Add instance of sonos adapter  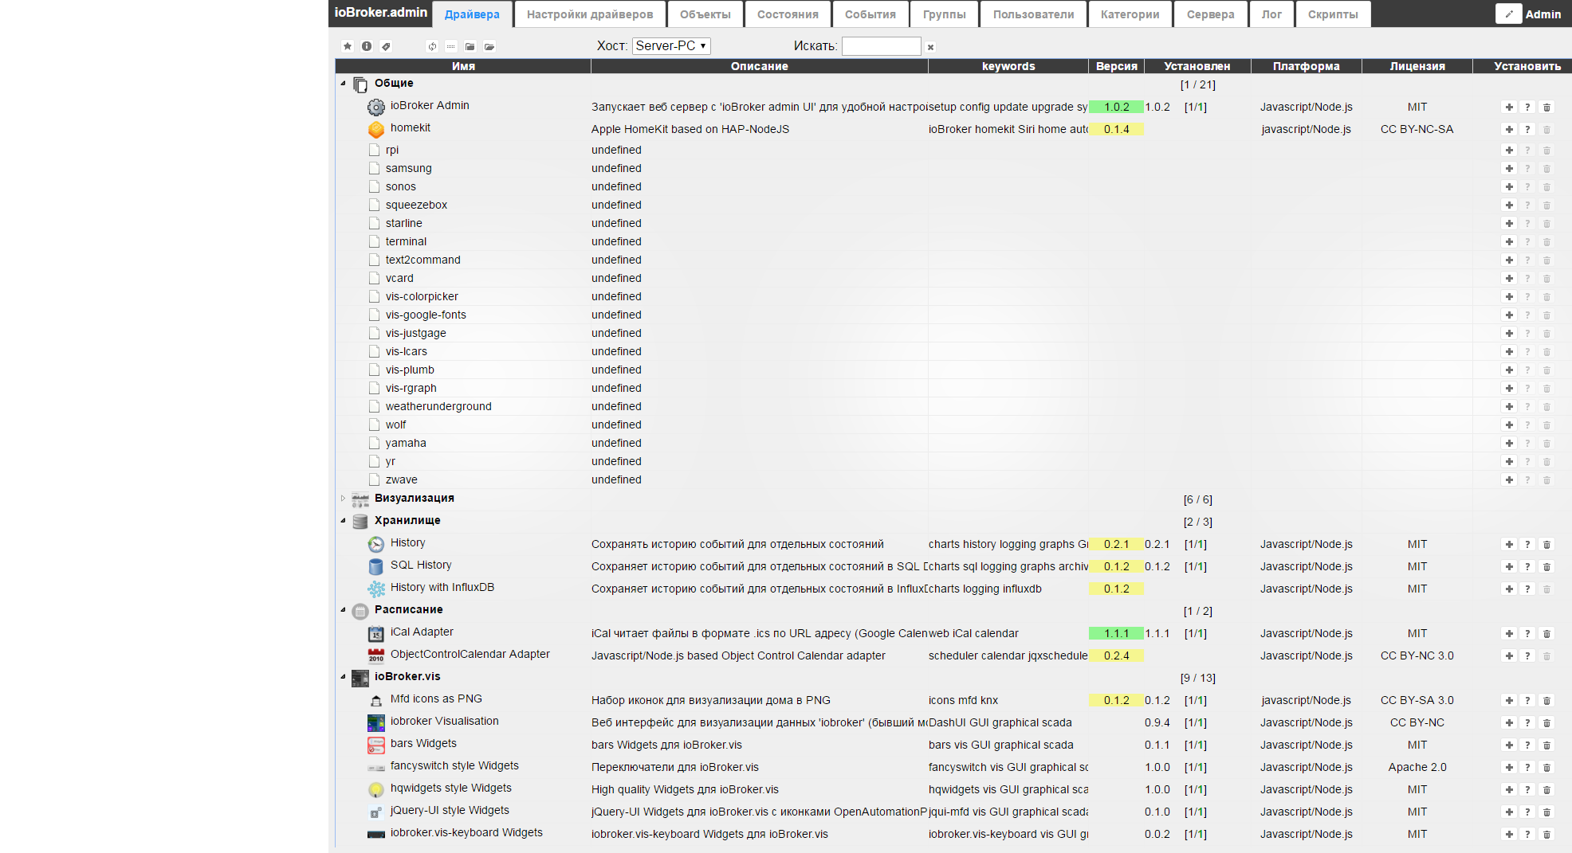coord(1509,186)
